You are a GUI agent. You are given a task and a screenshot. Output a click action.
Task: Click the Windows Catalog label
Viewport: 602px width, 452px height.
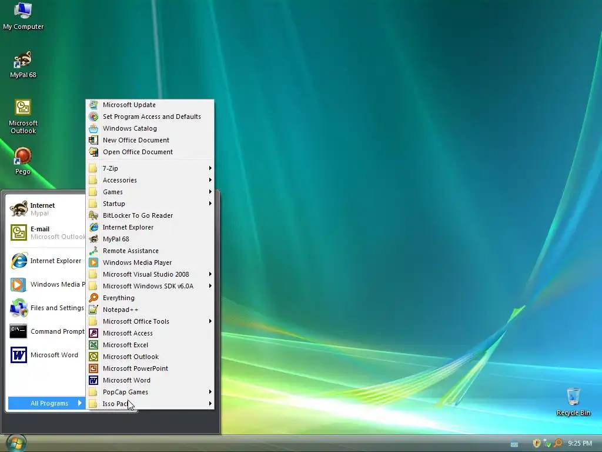[x=130, y=128]
